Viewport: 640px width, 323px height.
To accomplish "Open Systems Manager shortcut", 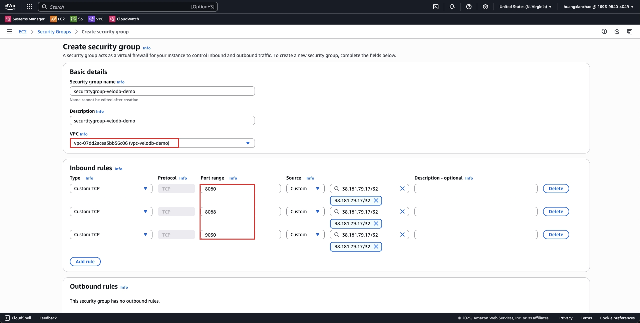I will tap(25, 19).
